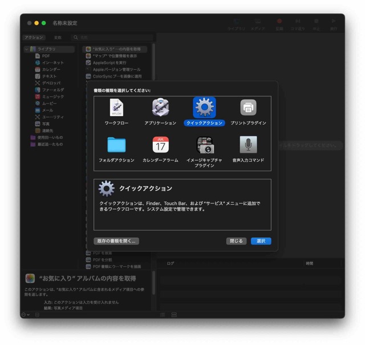Image resolution: width=365 pixels, height=345 pixels.
Task: Select the ユーティリティ category
Action: point(50,117)
